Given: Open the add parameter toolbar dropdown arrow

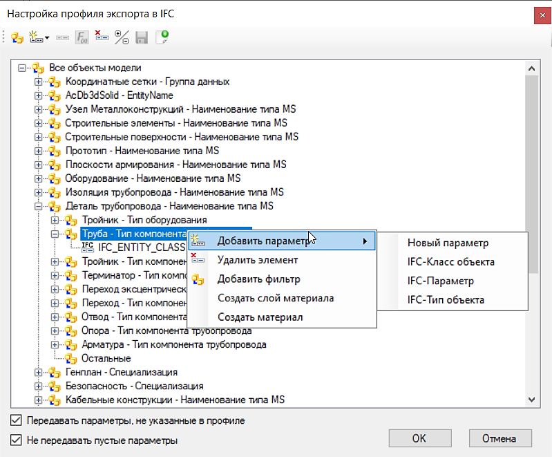Looking at the screenshot, I should pyautogui.click(x=47, y=37).
